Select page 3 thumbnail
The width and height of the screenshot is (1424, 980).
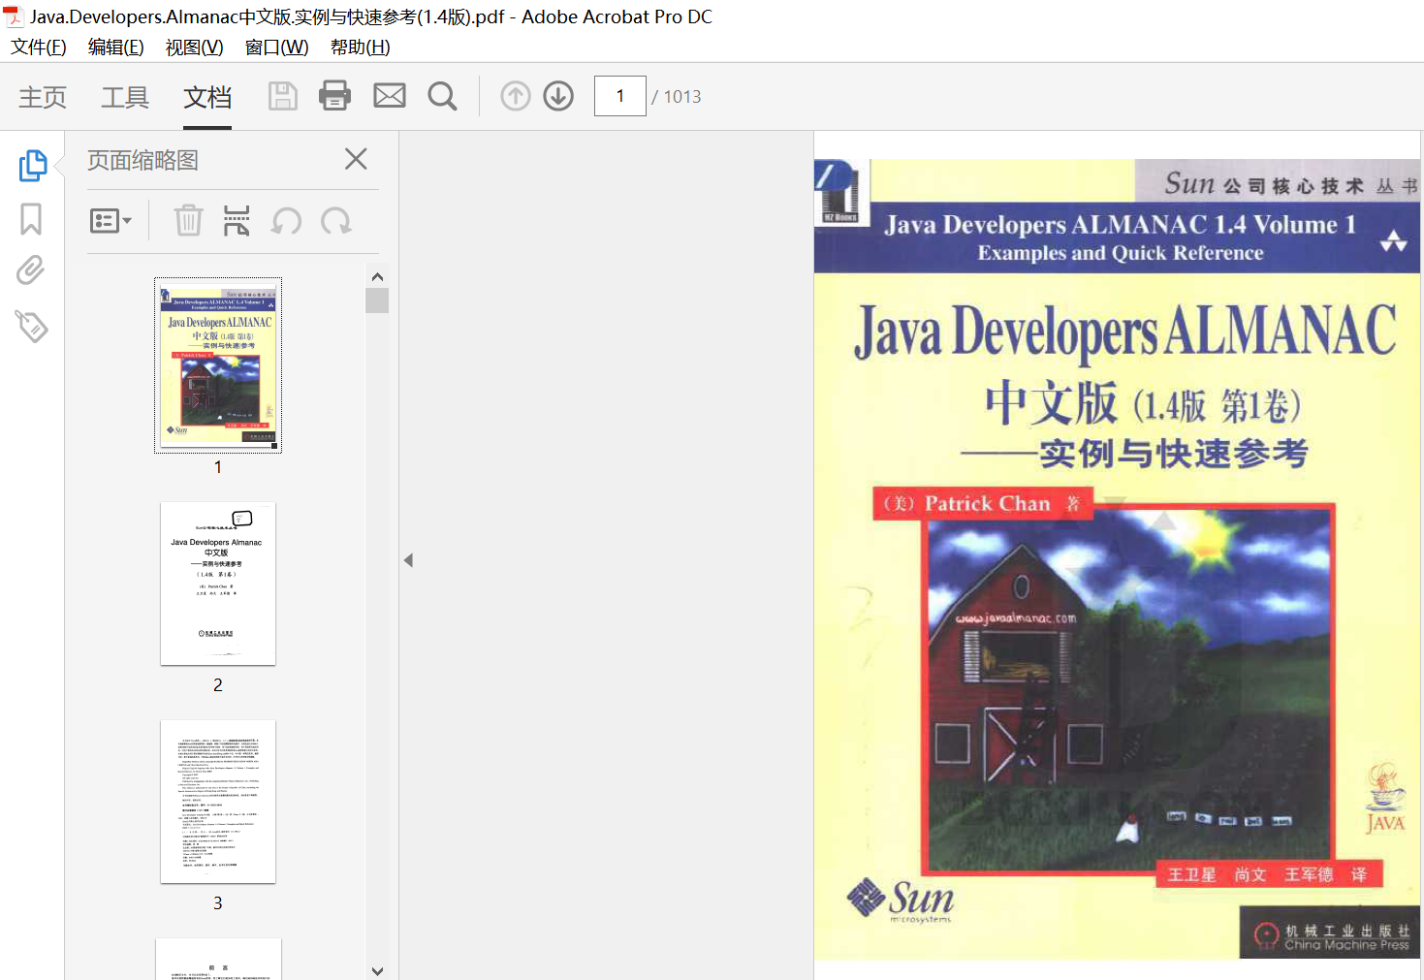click(x=218, y=802)
